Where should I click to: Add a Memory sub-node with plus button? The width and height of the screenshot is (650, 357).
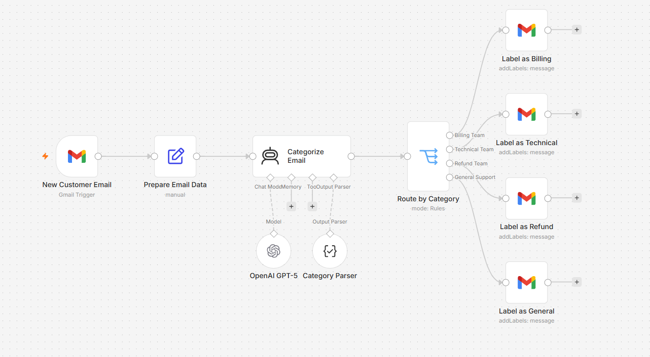point(292,206)
